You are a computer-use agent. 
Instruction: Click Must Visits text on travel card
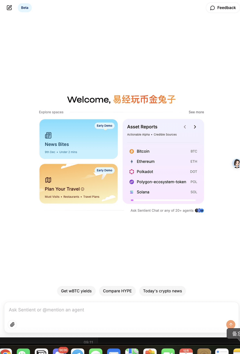(52, 197)
